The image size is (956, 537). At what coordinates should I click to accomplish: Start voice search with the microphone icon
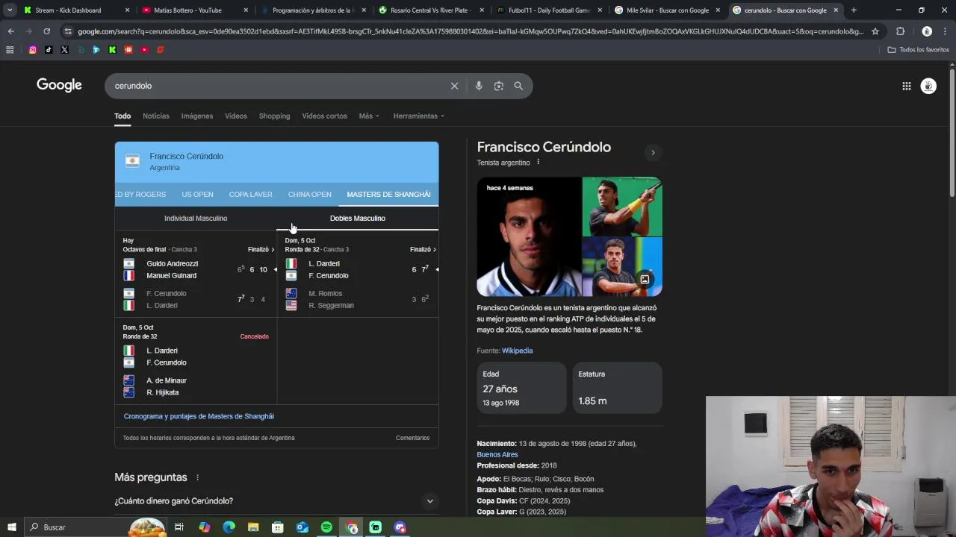pyautogui.click(x=479, y=86)
